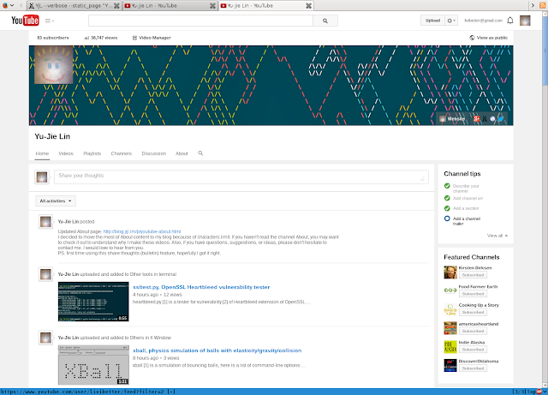Click the account avatar in the header

click(x=525, y=21)
